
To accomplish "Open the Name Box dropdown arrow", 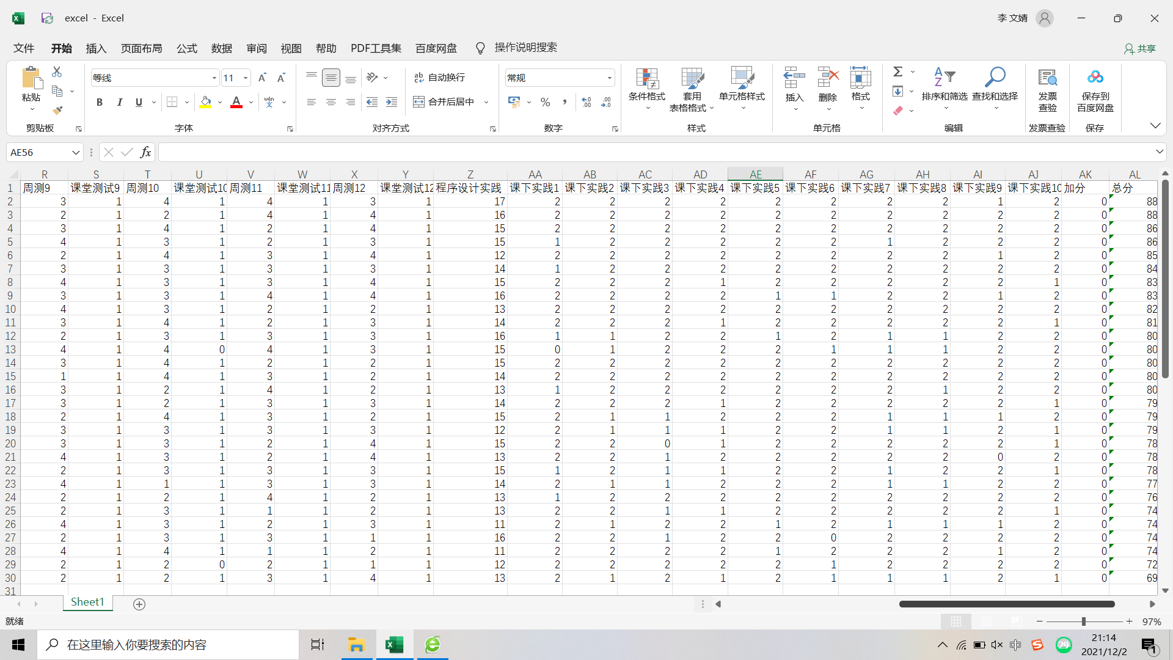I will click(76, 152).
